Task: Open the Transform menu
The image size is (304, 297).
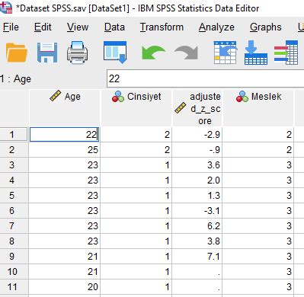Action: [162, 27]
